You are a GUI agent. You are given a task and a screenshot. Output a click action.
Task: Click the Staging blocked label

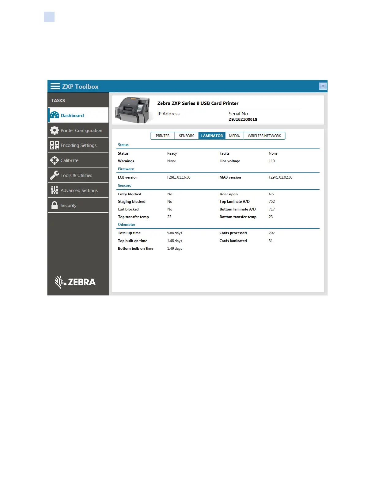click(132, 202)
